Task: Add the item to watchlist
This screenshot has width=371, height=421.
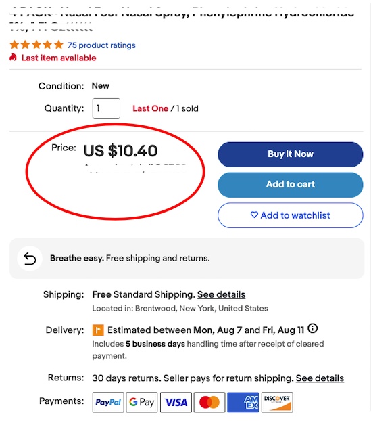Action: point(291,215)
